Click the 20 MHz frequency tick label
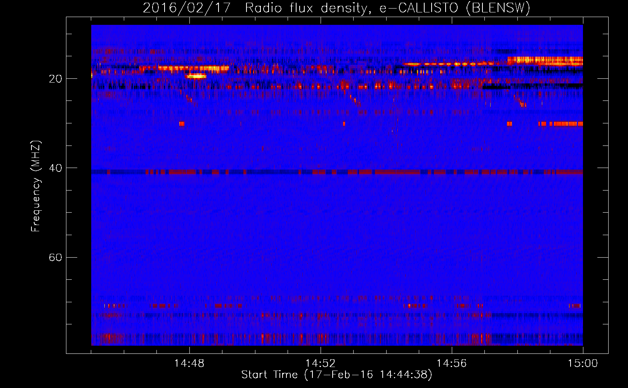 point(55,79)
